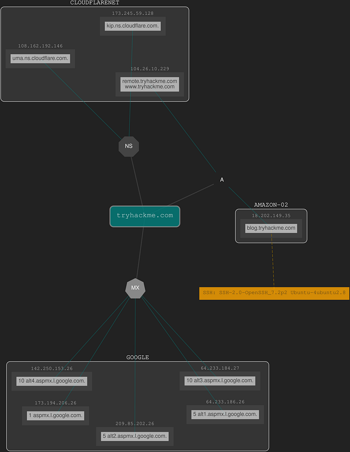Click the uma.ns.cloudflare.com. host node
Viewport: 350px width, 452px height.
[x=40, y=59]
